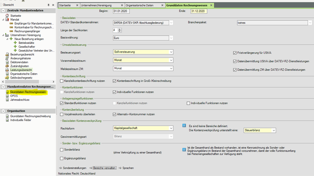Click green plus icon for Gesetzlicher Vertreter
Screen dimensions: 314x176
(x=15, y=50)
